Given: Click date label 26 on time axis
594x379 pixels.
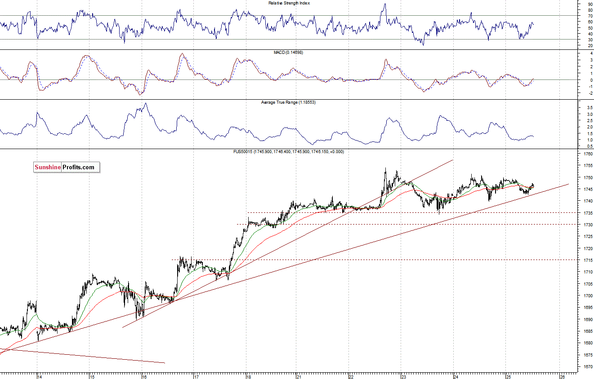Looking at the screenshot, I should pyautogui.click(x=562, y=376).
